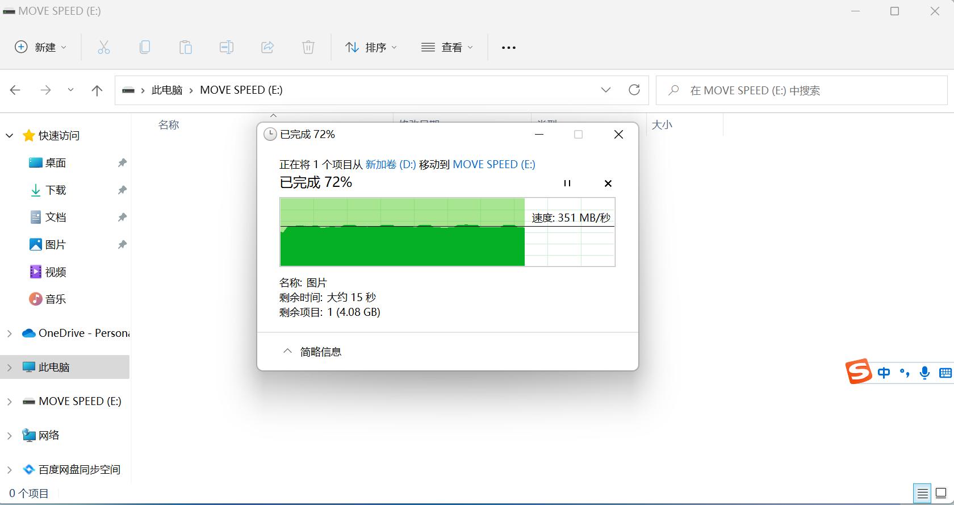Click the Delete trash icon
This screenshot has width=954, height=505.
tap(308, 48)
